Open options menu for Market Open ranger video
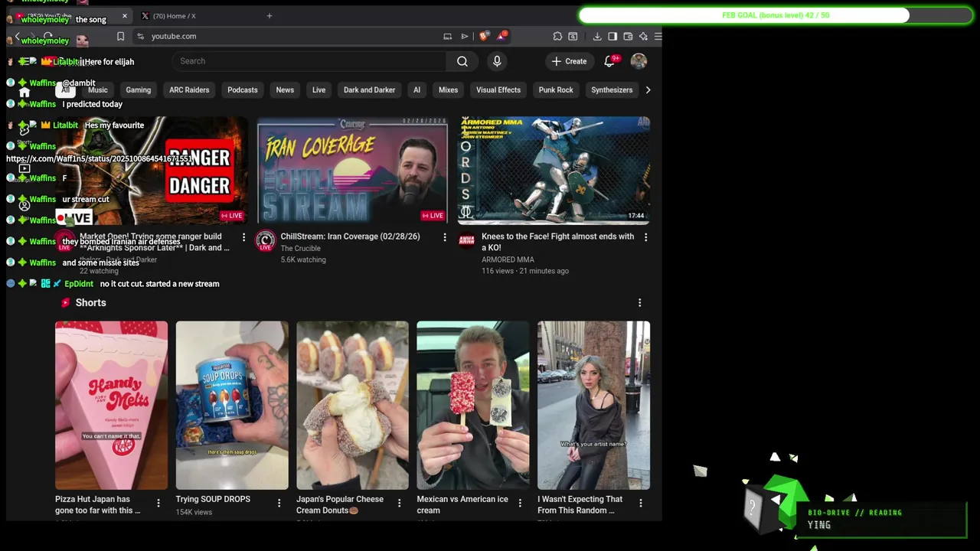The height and width of the screenshot is (551, 980). [243, 237]
